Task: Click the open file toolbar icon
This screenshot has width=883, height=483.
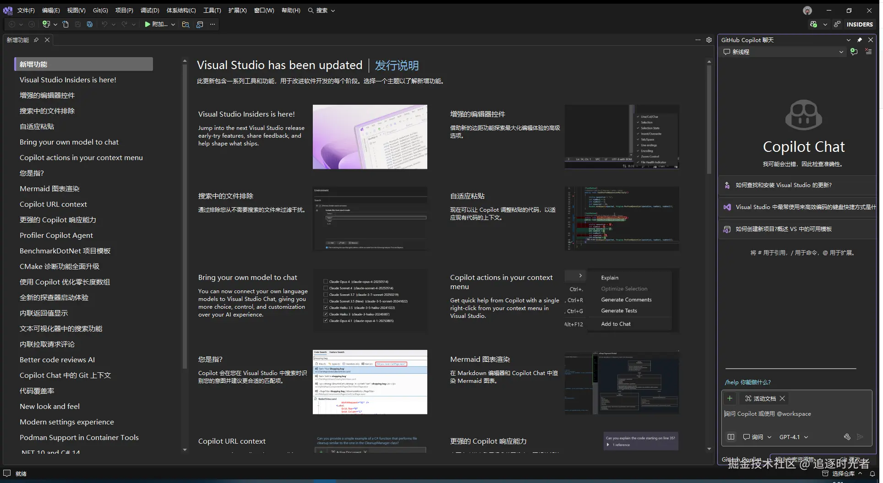Action: click(65, 24)
